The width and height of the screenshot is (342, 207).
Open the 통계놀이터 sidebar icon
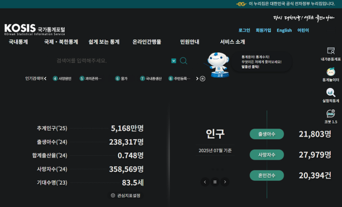coord(331,74)
